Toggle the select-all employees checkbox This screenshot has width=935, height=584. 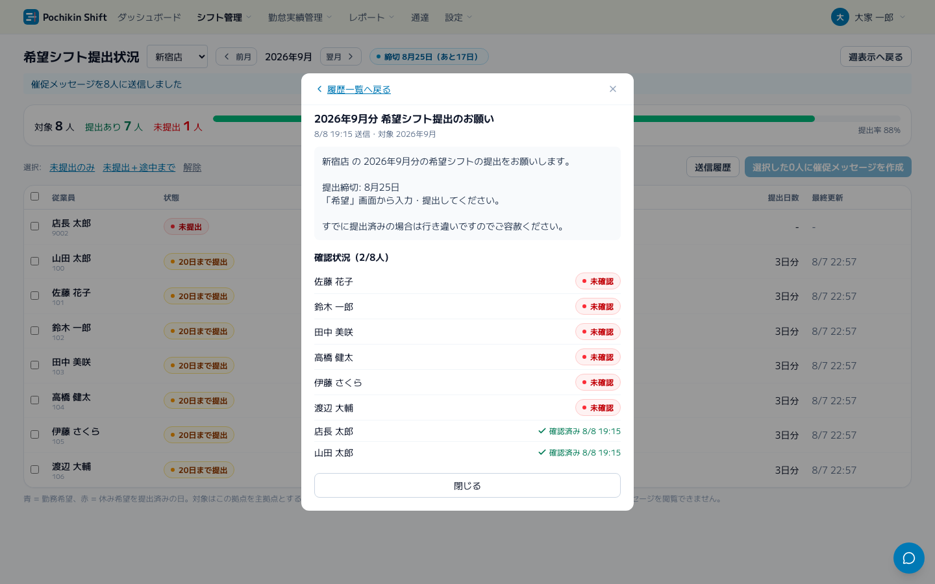[35, 196]
